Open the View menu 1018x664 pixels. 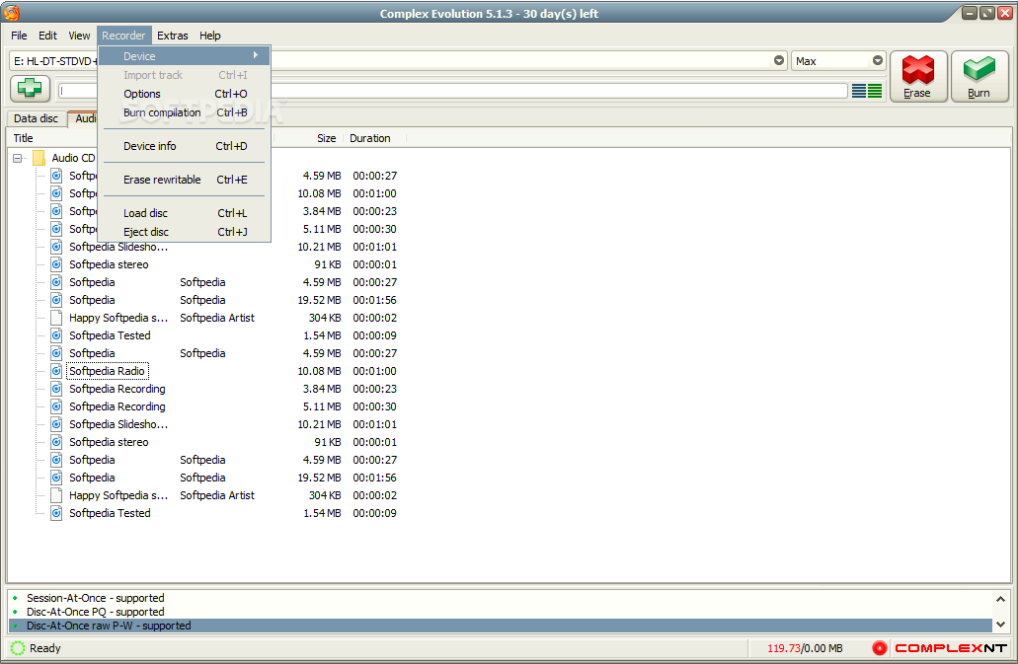[79, 36]
